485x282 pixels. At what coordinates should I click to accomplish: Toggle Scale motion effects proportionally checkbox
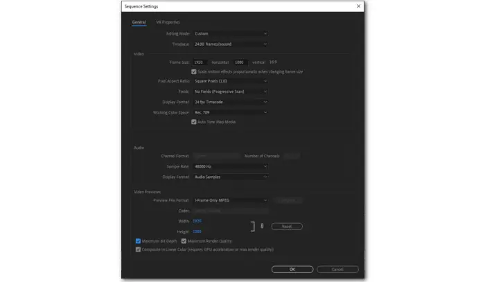194,71
